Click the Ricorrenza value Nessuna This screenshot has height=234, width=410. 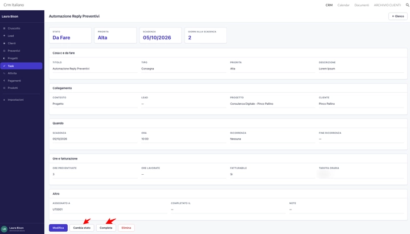(x=236, y=139)
